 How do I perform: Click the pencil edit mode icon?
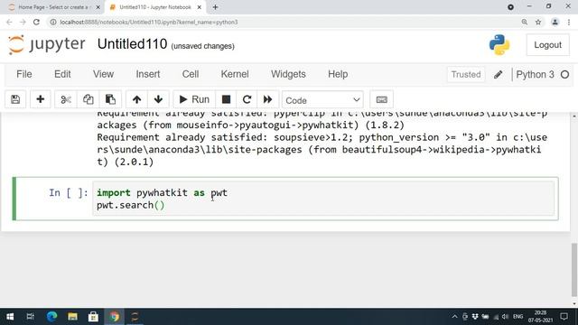pyautogui.click(x=498, y=74)
